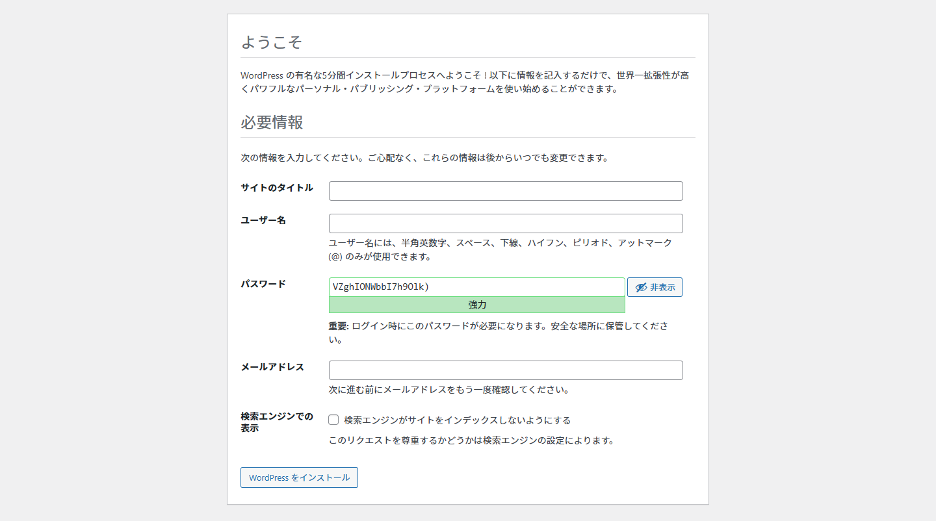
Task: Click the ユーザー名には、半角英数字 hint text
Action: click(x=500, y=249)
